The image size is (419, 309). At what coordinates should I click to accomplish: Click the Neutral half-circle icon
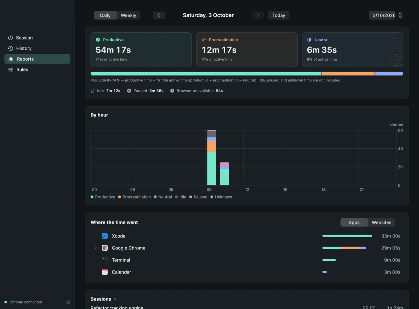(309, 40)
